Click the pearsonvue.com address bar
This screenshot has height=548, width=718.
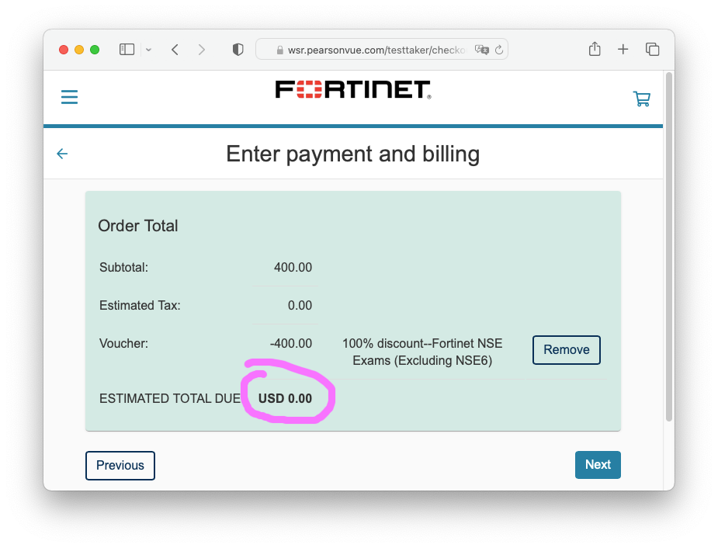pos(373,50)
